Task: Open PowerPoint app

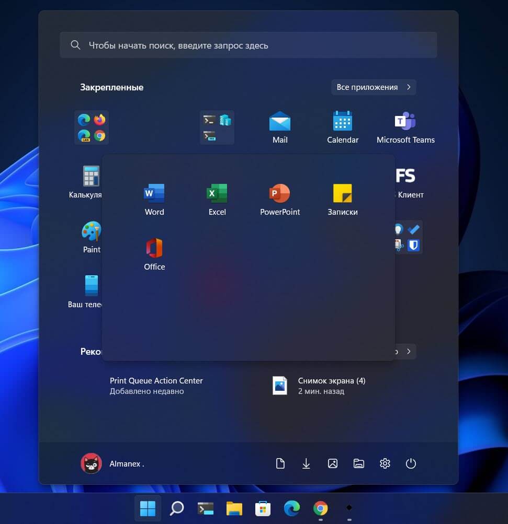Action: click(x=280, y=200)
